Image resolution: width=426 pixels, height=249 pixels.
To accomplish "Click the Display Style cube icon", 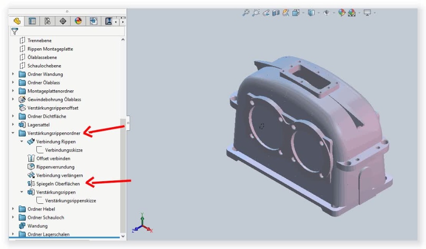I will (x=312, y=12).
